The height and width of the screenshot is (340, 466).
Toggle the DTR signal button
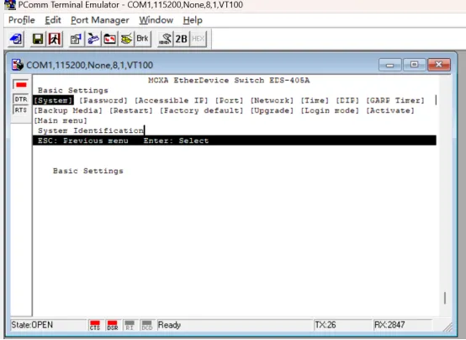point(21,99)
